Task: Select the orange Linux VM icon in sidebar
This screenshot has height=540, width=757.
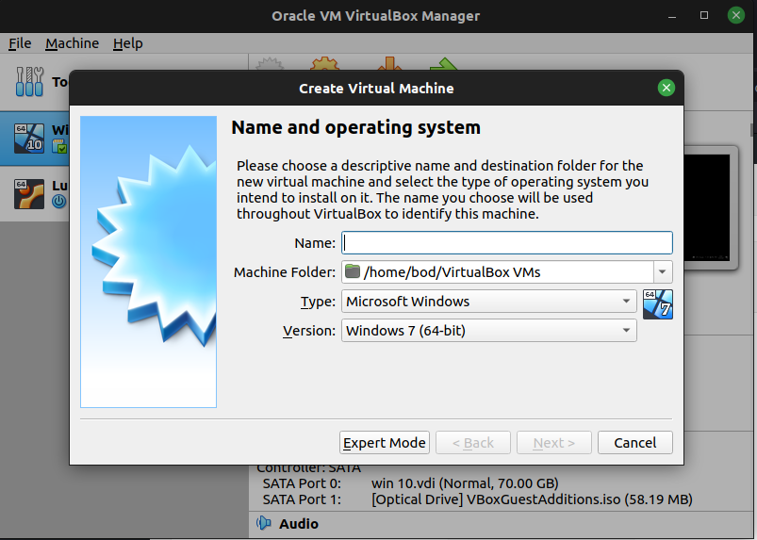Action: pos(29,194)
